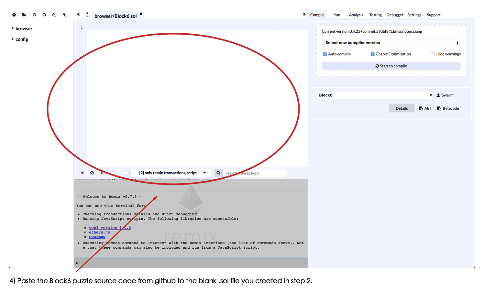Select the browser/Block6.sol editor tab
Screen dimensions: 484x294
(115, 16)
